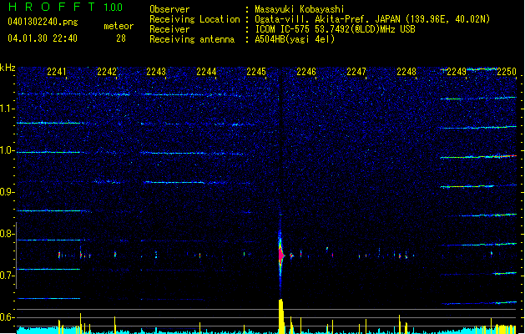The image size is (525, 334).
Task: Click the 2241 time marker
Action: click(x=57, y=72)
